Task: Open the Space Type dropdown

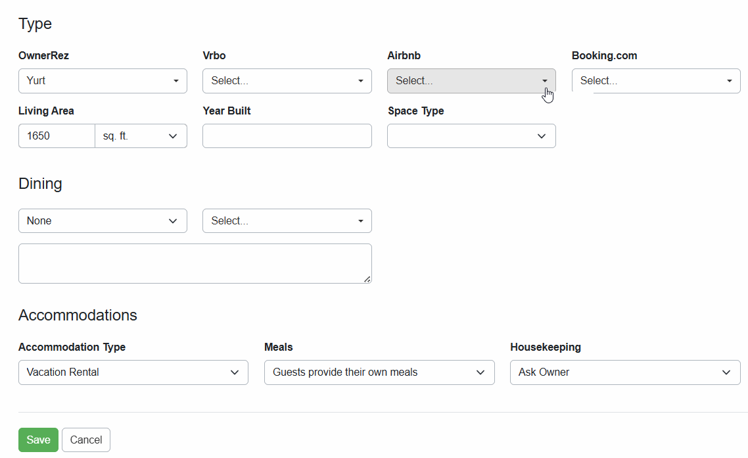Action: point(471,136)
